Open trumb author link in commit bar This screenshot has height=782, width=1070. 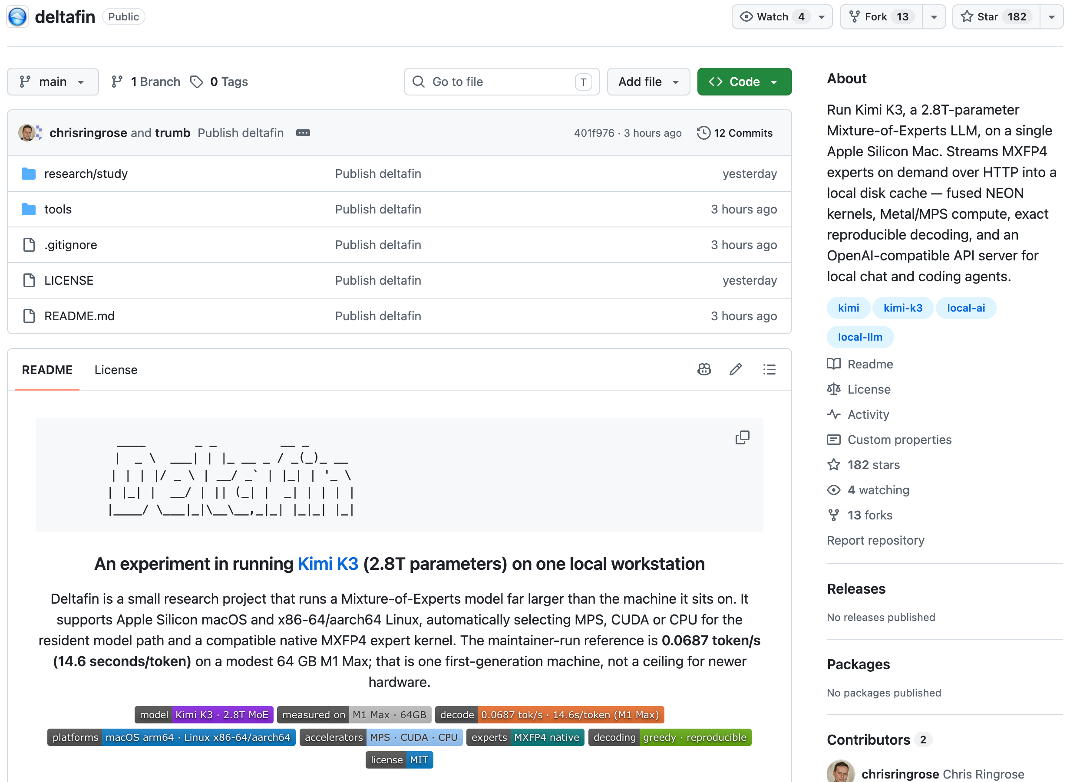coord(172,132)
